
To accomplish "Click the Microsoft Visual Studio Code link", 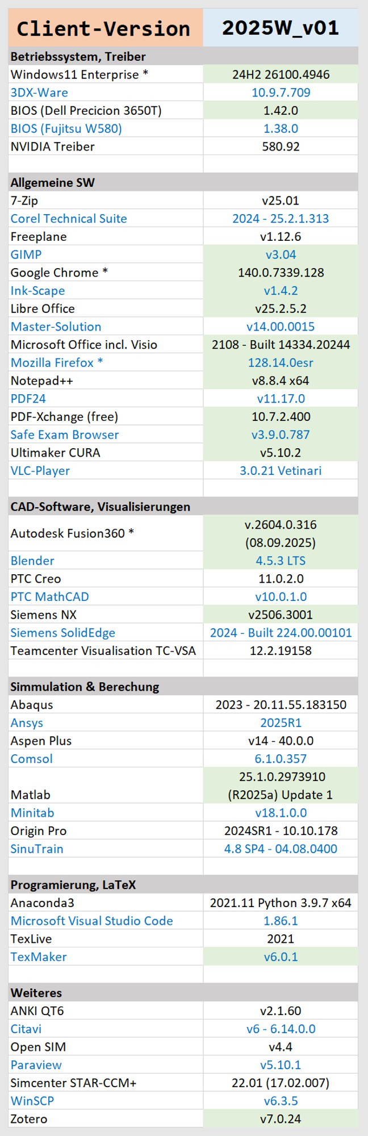I will click(91, 921).
